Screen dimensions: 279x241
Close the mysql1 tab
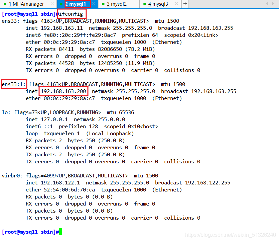pyautogui.click(x=94, y=4)
